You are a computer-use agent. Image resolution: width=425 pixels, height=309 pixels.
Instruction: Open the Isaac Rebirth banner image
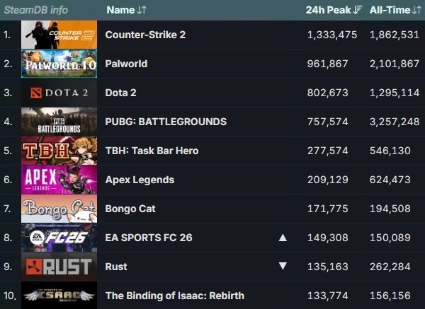click(x=59, y=295)
